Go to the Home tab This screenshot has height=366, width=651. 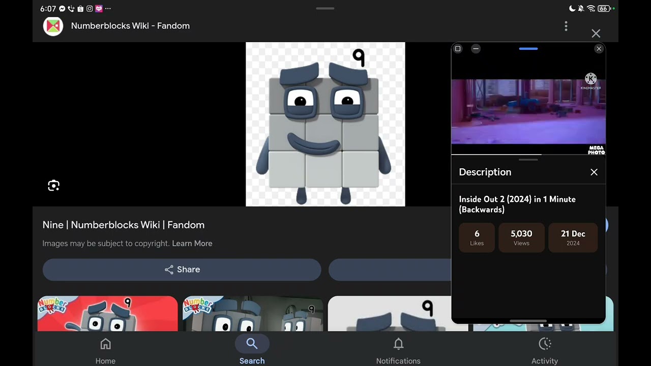click(x=105, y=351)
